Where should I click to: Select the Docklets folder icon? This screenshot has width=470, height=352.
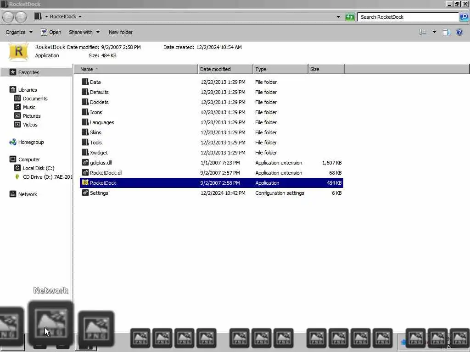click(x=85, y=102)
